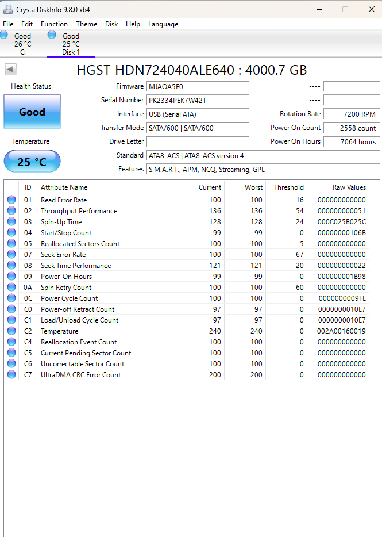Click the status orb for Start/Stop Count

click(x=11, y=232)
